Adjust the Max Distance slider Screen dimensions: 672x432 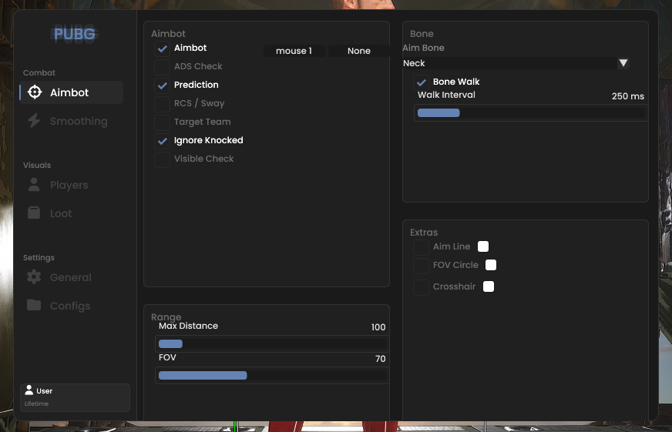pyautogui.click(x=272, y=343)
